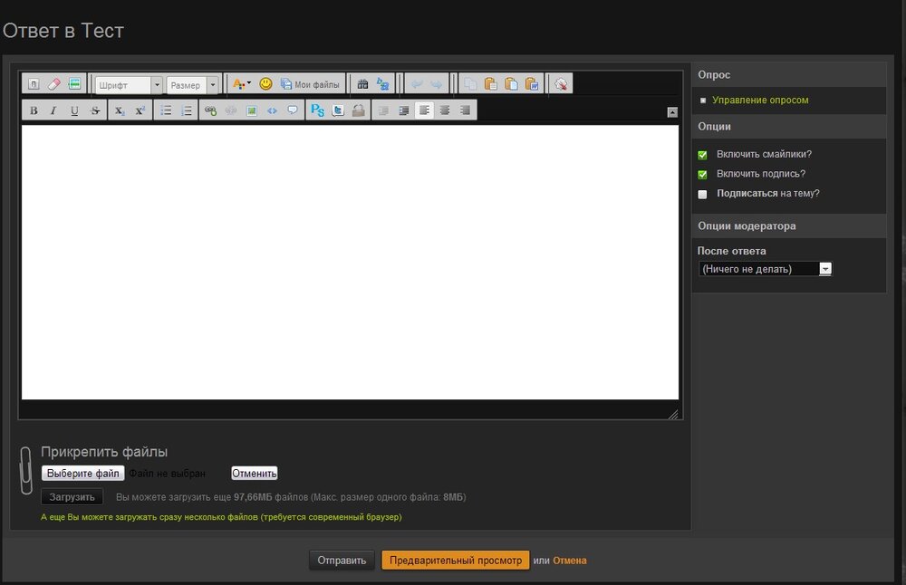Open 'Мои файлы' in the toolbar
The width and height of the screenshot is (906, 585).
[x=310, y=84]
